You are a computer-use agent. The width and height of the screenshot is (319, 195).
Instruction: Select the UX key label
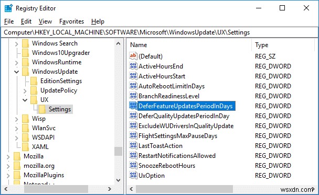pos(45,100)
